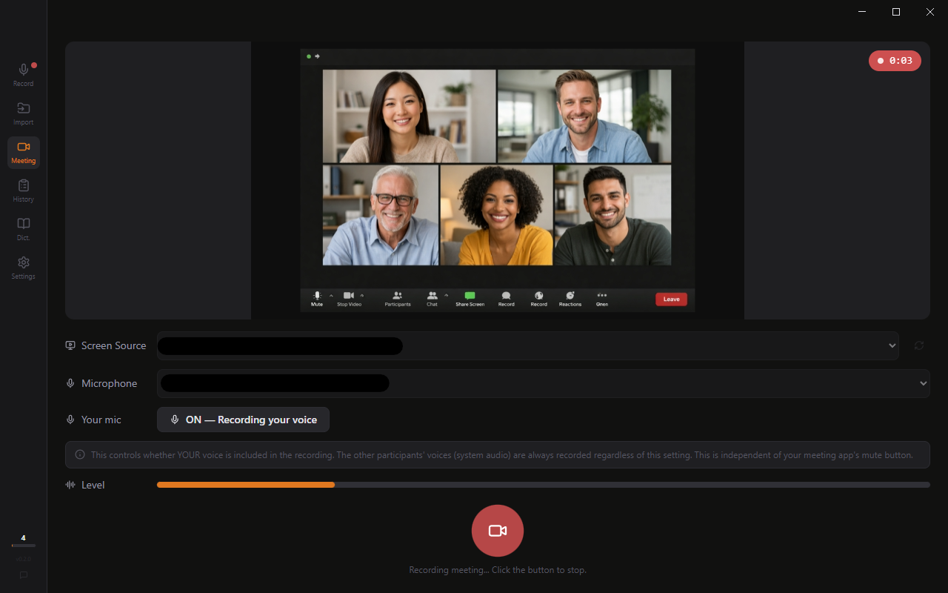
Task: Open Settings from the sidebar
Action: pos(24,268)
